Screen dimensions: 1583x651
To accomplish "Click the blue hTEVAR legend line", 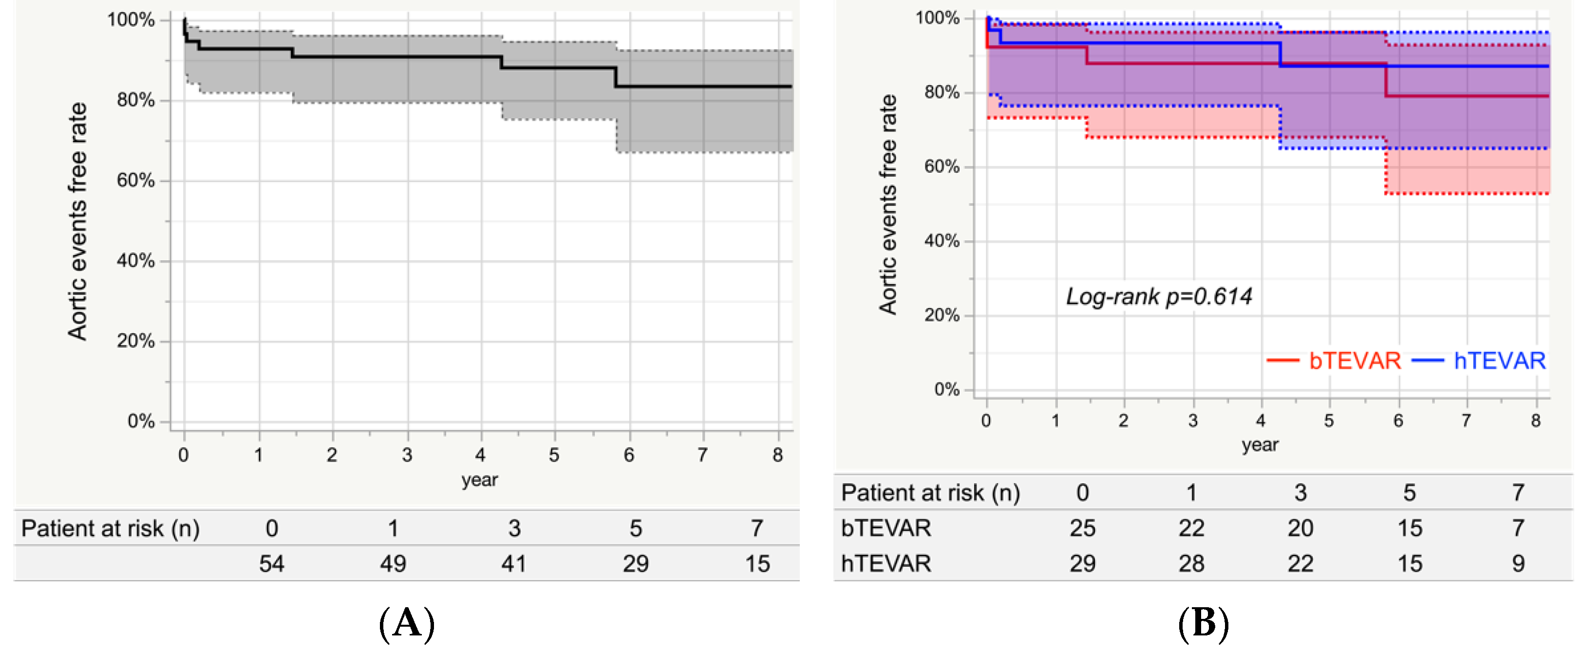I will 1427,360.
